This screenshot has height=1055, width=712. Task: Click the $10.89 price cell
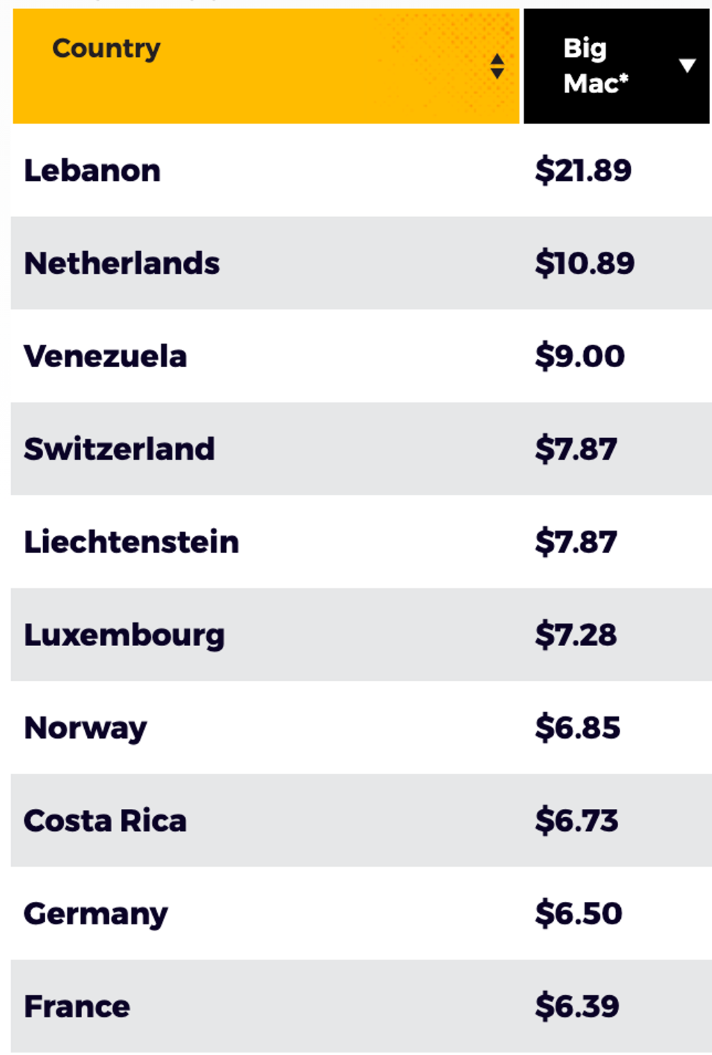point(584,264)
